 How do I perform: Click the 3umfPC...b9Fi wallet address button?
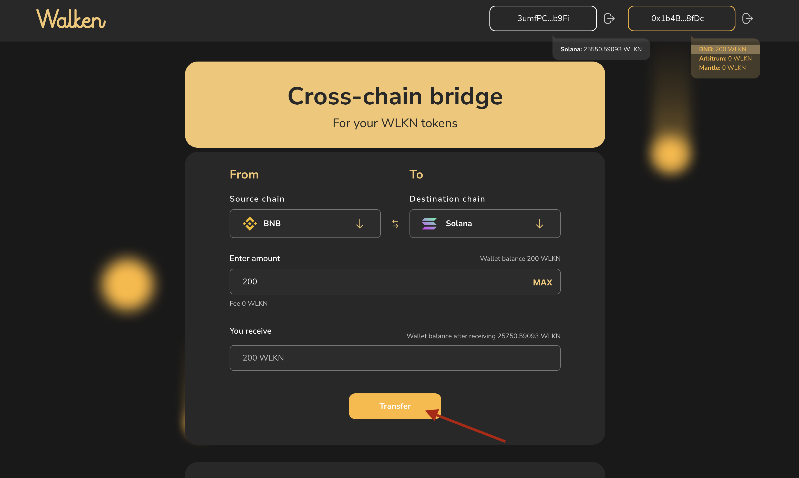pos(543,18)
